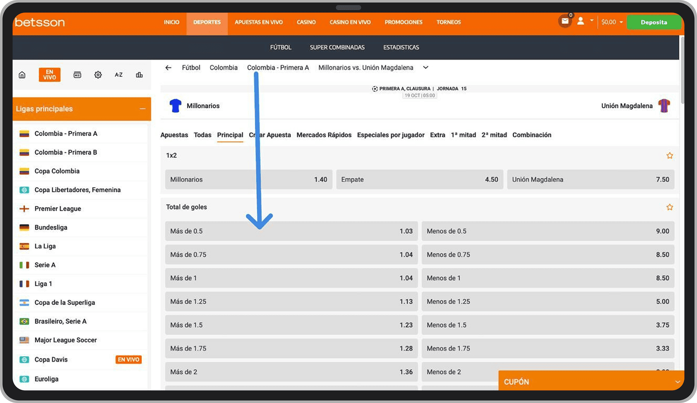697x403 pixels.
Task: Click the Copa de la Superliga flag icon
Action: coord(24,303)
